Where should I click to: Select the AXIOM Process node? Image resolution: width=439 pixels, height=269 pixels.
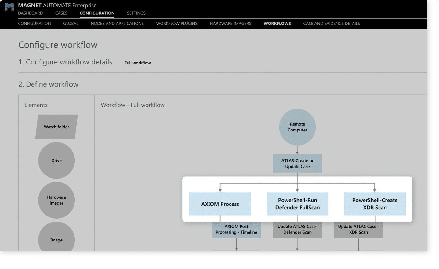click(x=220, y=204)
